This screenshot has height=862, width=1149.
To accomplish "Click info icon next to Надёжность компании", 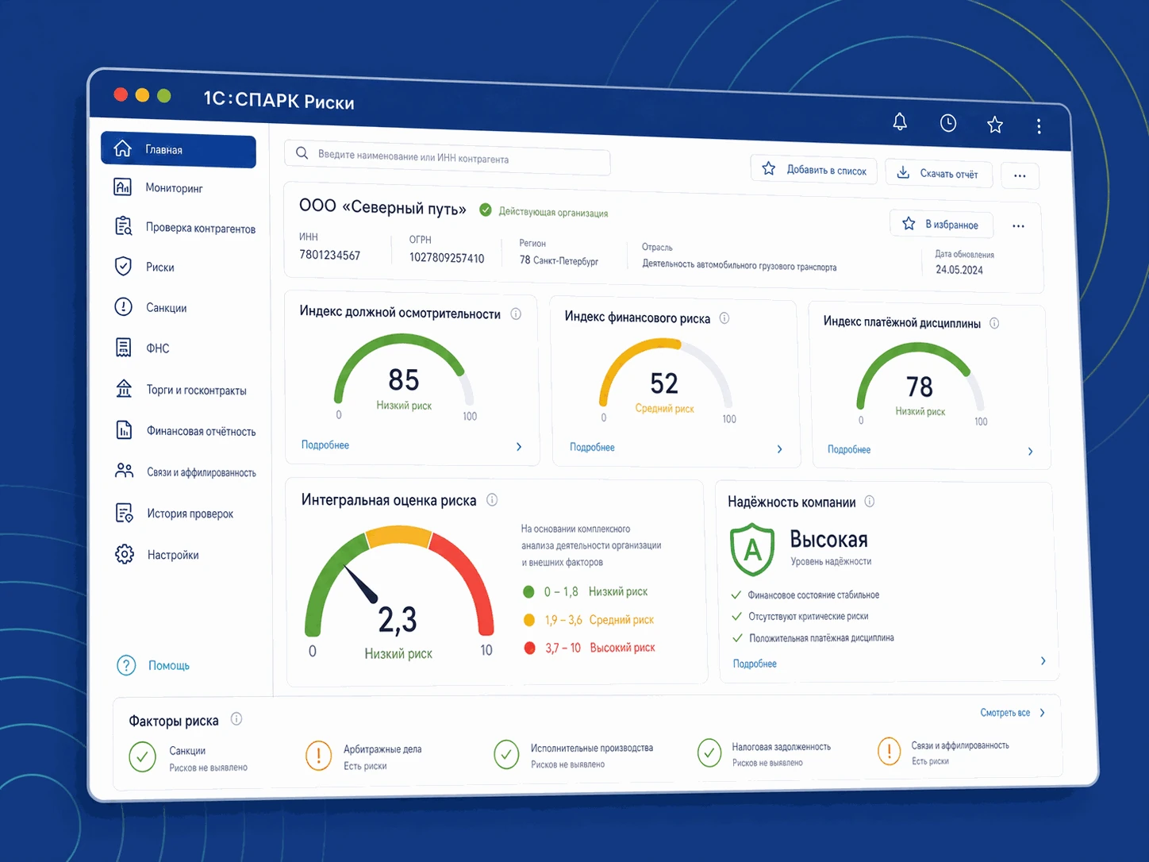I will coord(870,501).
